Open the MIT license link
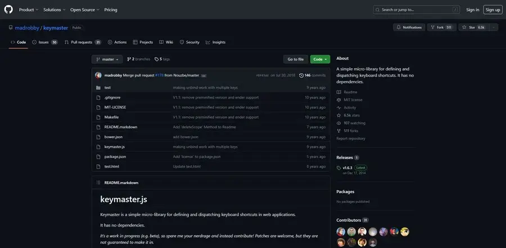Image resolution: width=506 pixels, height=248 pixels. pos(350,100)
